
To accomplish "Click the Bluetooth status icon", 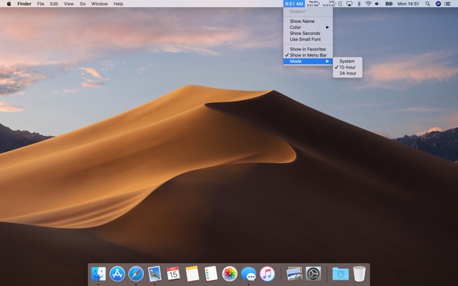I will 359,4.
